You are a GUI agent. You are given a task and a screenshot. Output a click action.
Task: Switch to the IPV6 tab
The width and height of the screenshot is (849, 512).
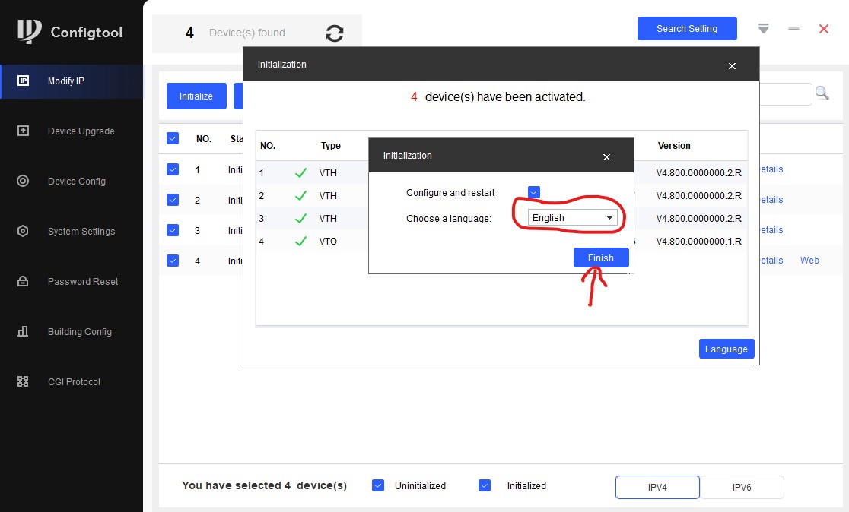click(741, 488)
